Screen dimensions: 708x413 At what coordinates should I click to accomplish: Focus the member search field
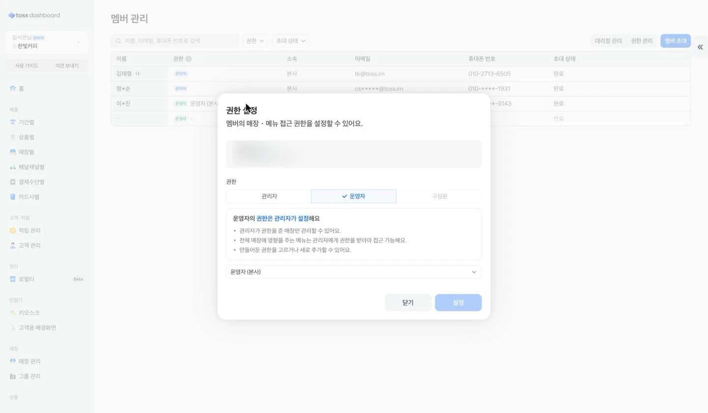[175, 41]
